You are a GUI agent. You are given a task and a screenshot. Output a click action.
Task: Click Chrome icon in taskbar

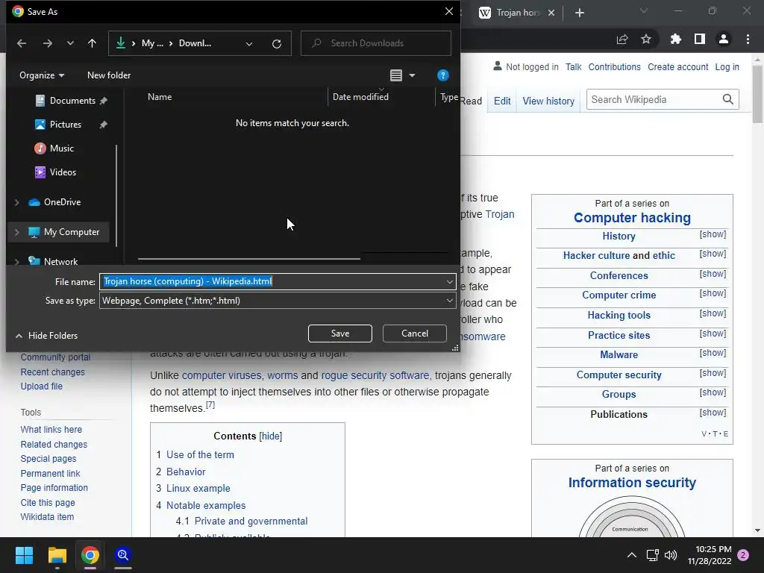(x=90, y=555)
